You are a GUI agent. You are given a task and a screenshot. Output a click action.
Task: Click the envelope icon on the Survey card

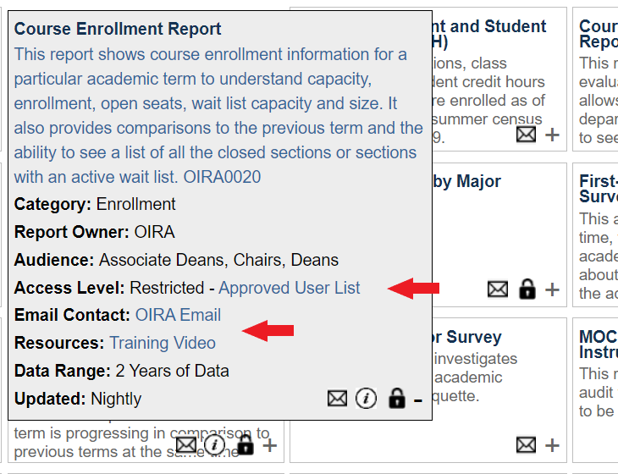point(526,444)
